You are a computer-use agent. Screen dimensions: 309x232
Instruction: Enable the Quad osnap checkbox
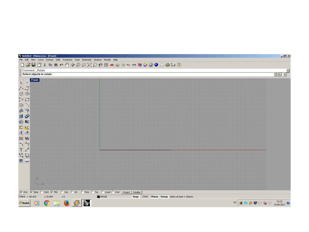pyautogui.click(x=103, y=192)
